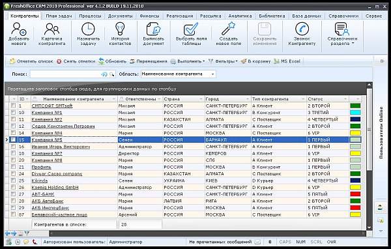The height and width of the screenshot is (249, 391).
Task: Open the Компания №7 link
Action: pyautogui.click(x=47, y=153)
